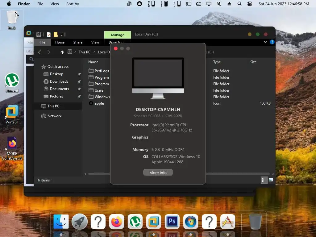The height and width of the screenshot is (237, 316).
Task: Select Documents in the sidebar
Action: pyautogui.click(x=59, y=89)
